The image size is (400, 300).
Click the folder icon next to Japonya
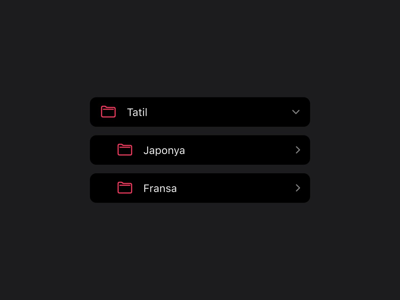tap(125, 150)
